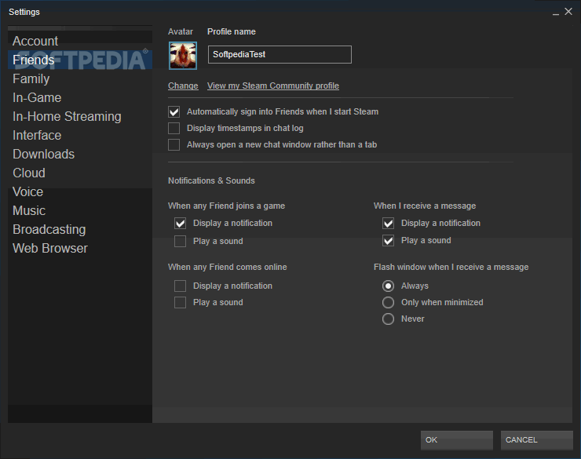The height and width of the screenshot is (459, 581).
Task: Enable Play a sound when Friend comes online
Action: click(x=180, y=302)
